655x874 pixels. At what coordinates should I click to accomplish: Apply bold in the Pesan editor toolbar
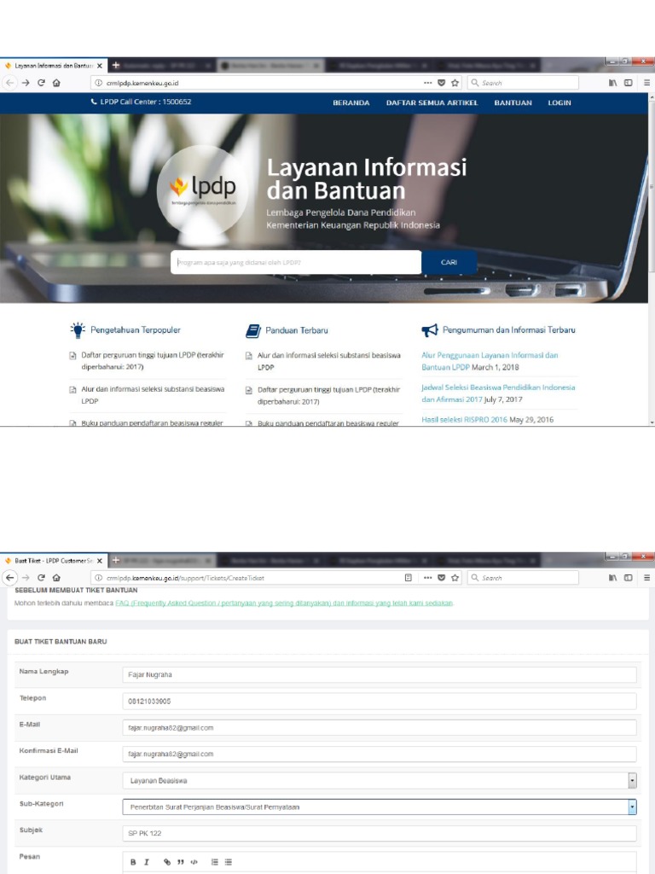(x=133, y=862)
